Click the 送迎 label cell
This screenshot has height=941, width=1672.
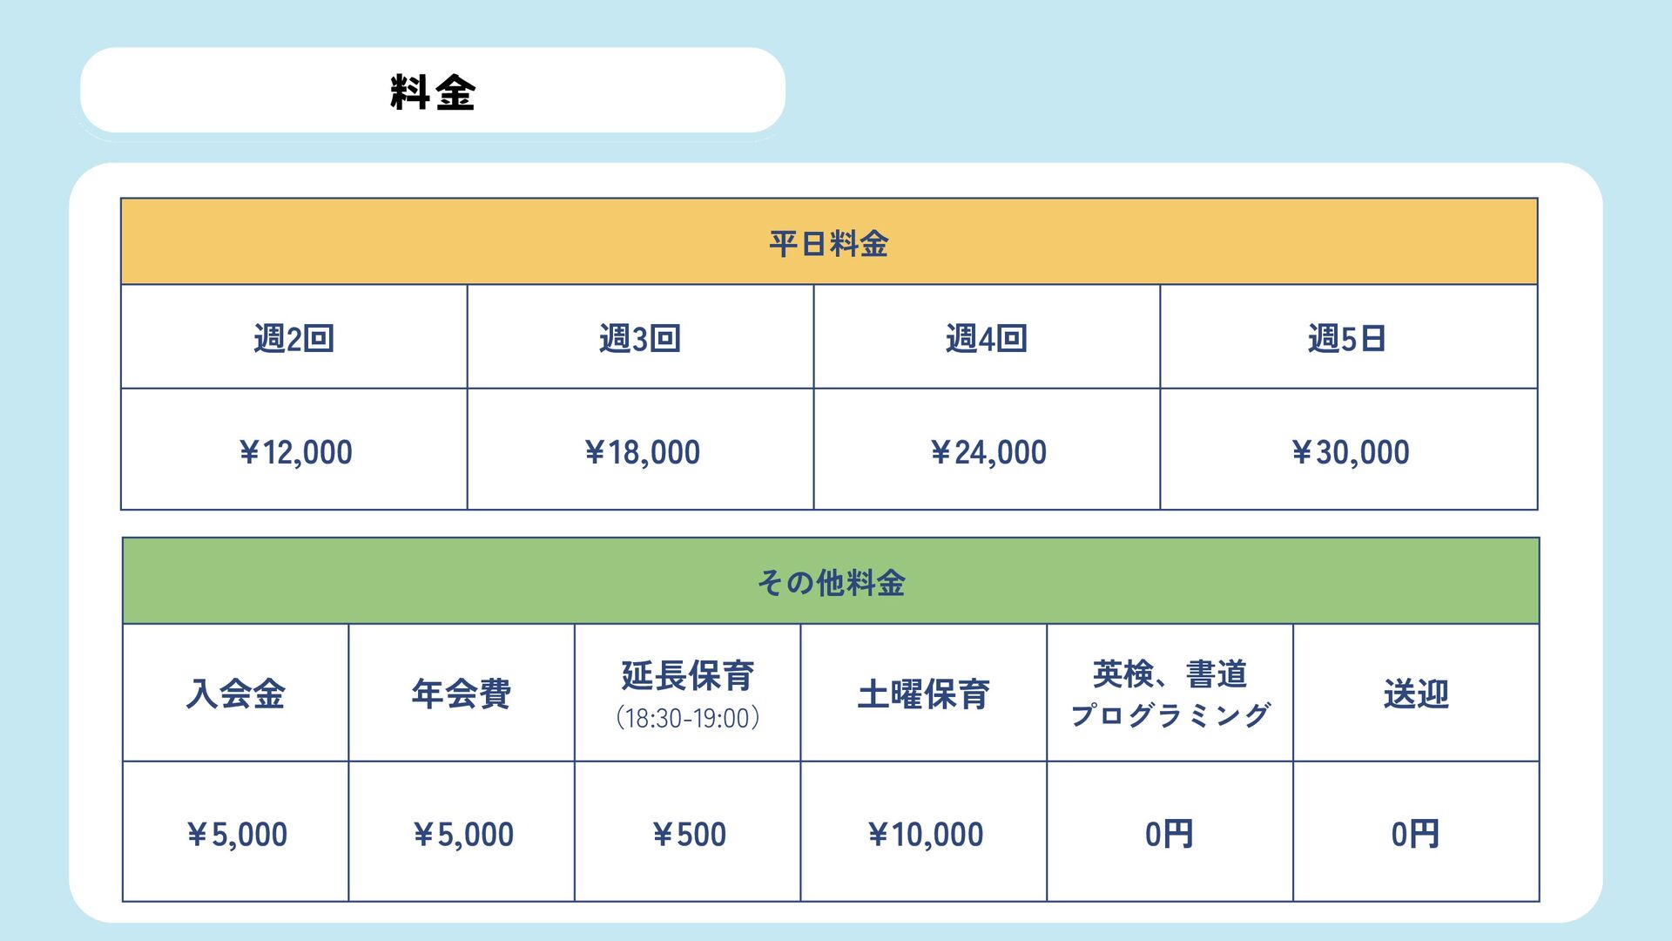pyautogui.click(x=1416, y=694)
